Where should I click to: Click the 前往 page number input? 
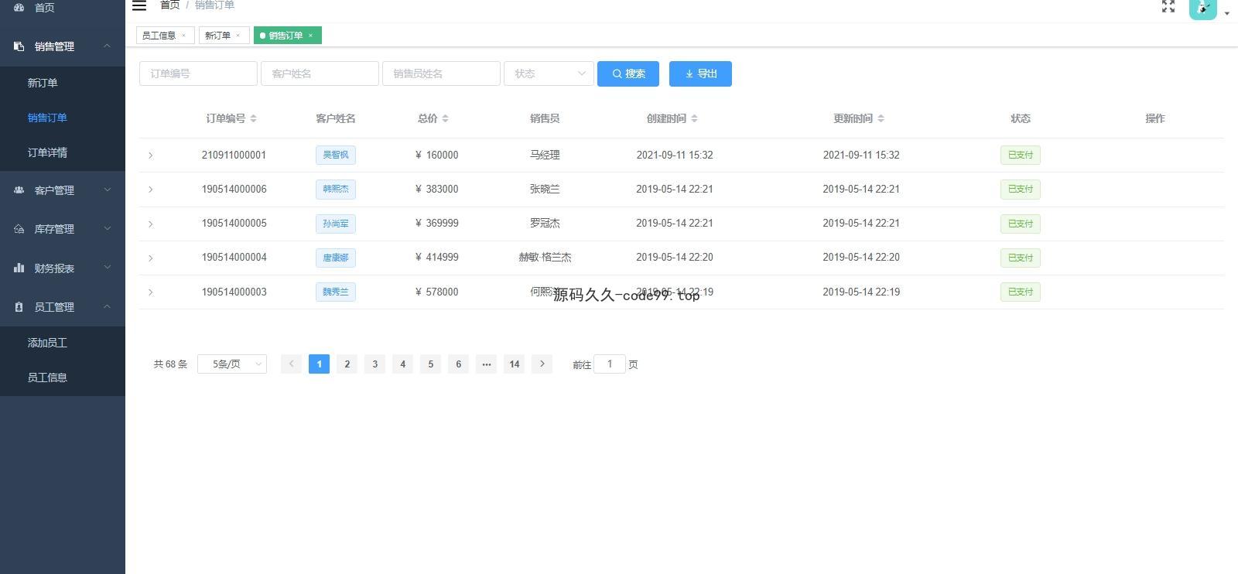point(610,364)
